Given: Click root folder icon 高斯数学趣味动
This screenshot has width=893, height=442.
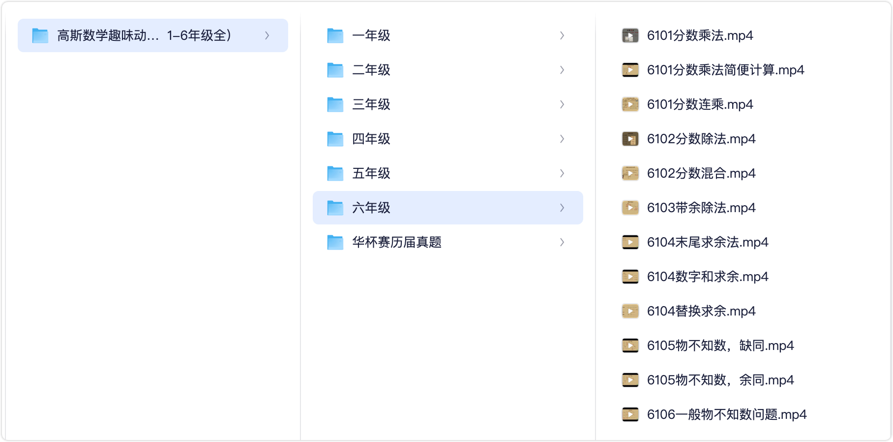Looking at the screenshot, I should pos(40,35).
